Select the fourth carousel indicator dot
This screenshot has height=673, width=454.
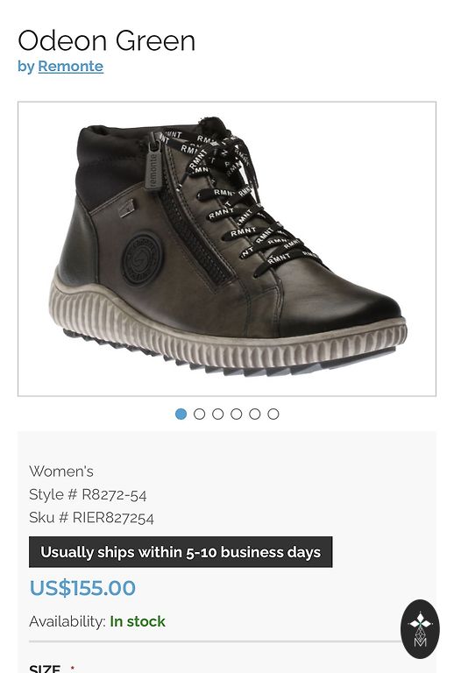coord(237,414)
